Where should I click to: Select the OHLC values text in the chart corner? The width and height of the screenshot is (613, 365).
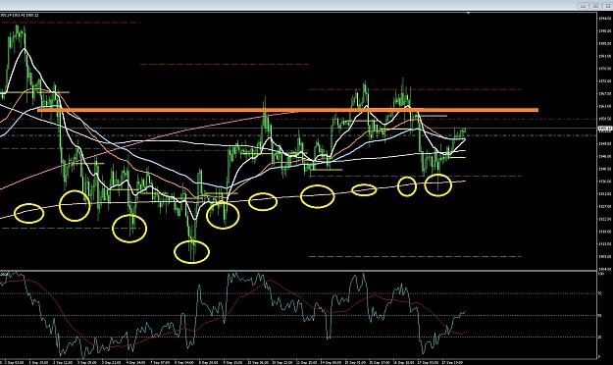coord(20,16)
